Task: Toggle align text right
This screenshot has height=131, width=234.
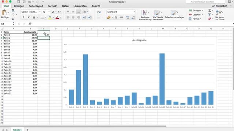Action: click(x=79, y=17)
